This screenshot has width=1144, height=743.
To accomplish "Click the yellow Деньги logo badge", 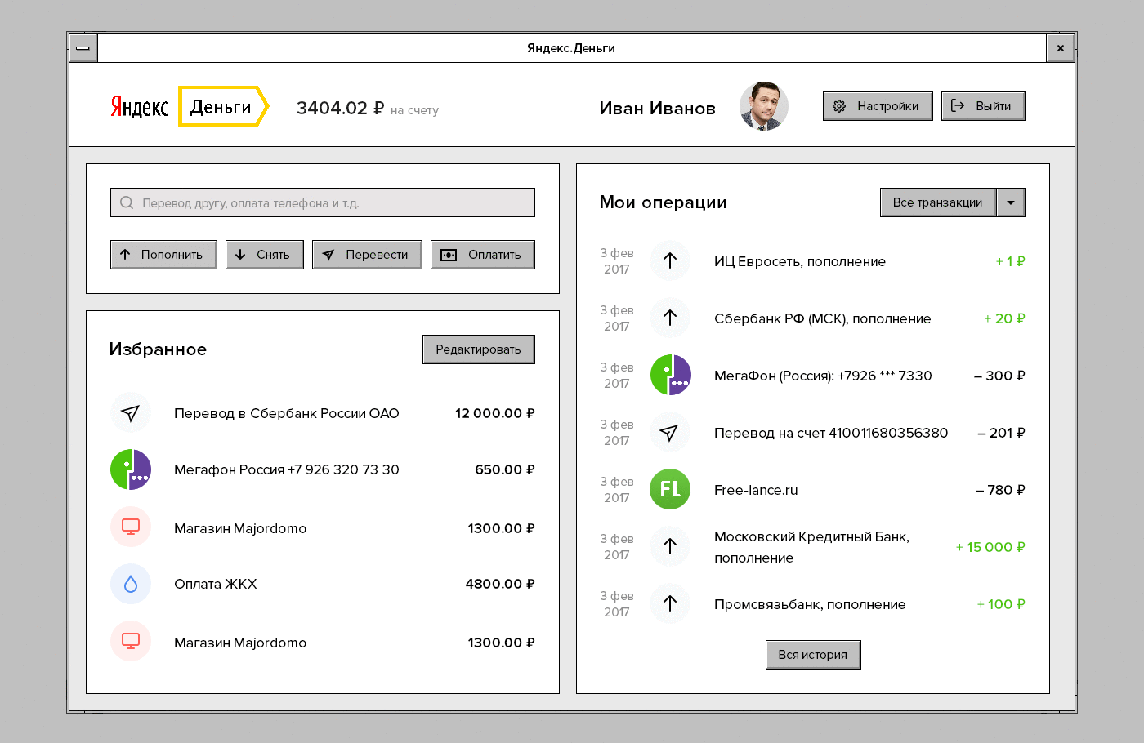I will pos(223,106).
